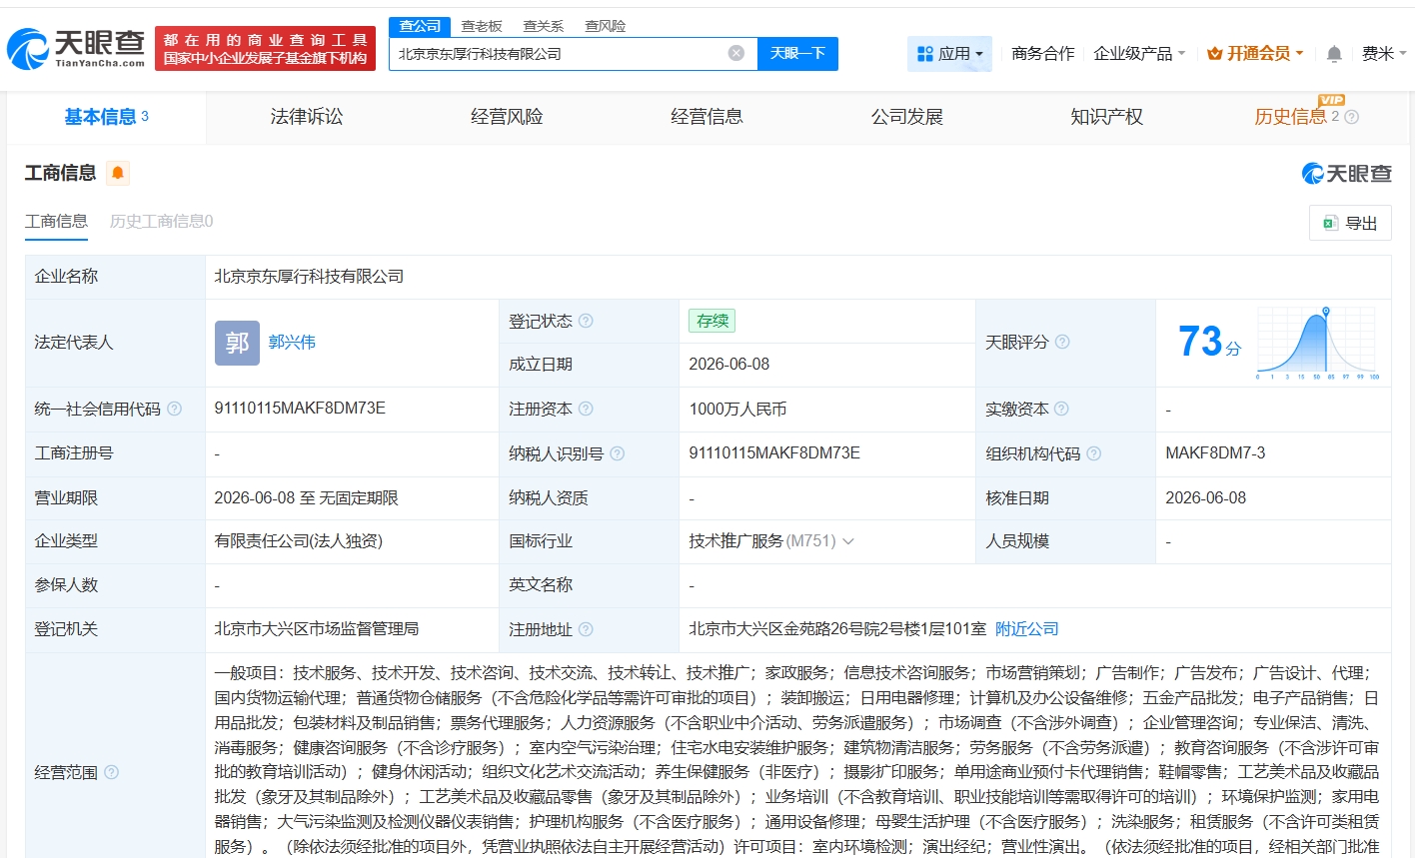This screenshot has width=1415, height=858.
Task: Click company name 北京京东厚行科技有限公司 in table
Action: (309, 277)
